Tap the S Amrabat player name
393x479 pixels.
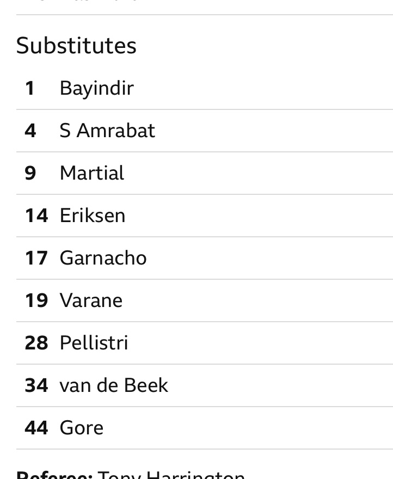[107, 131]
